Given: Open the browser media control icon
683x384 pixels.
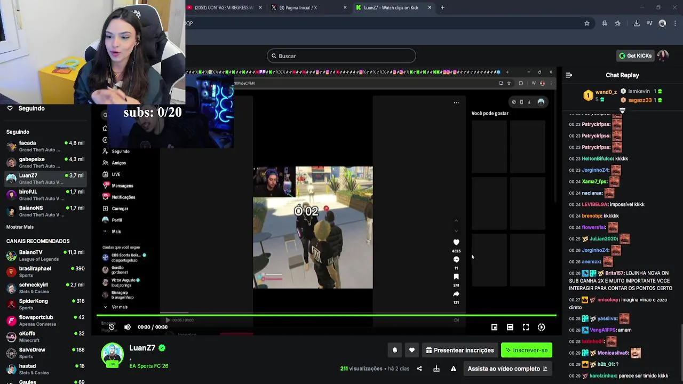Looking at the screenshot, I should tap(649, 23).
